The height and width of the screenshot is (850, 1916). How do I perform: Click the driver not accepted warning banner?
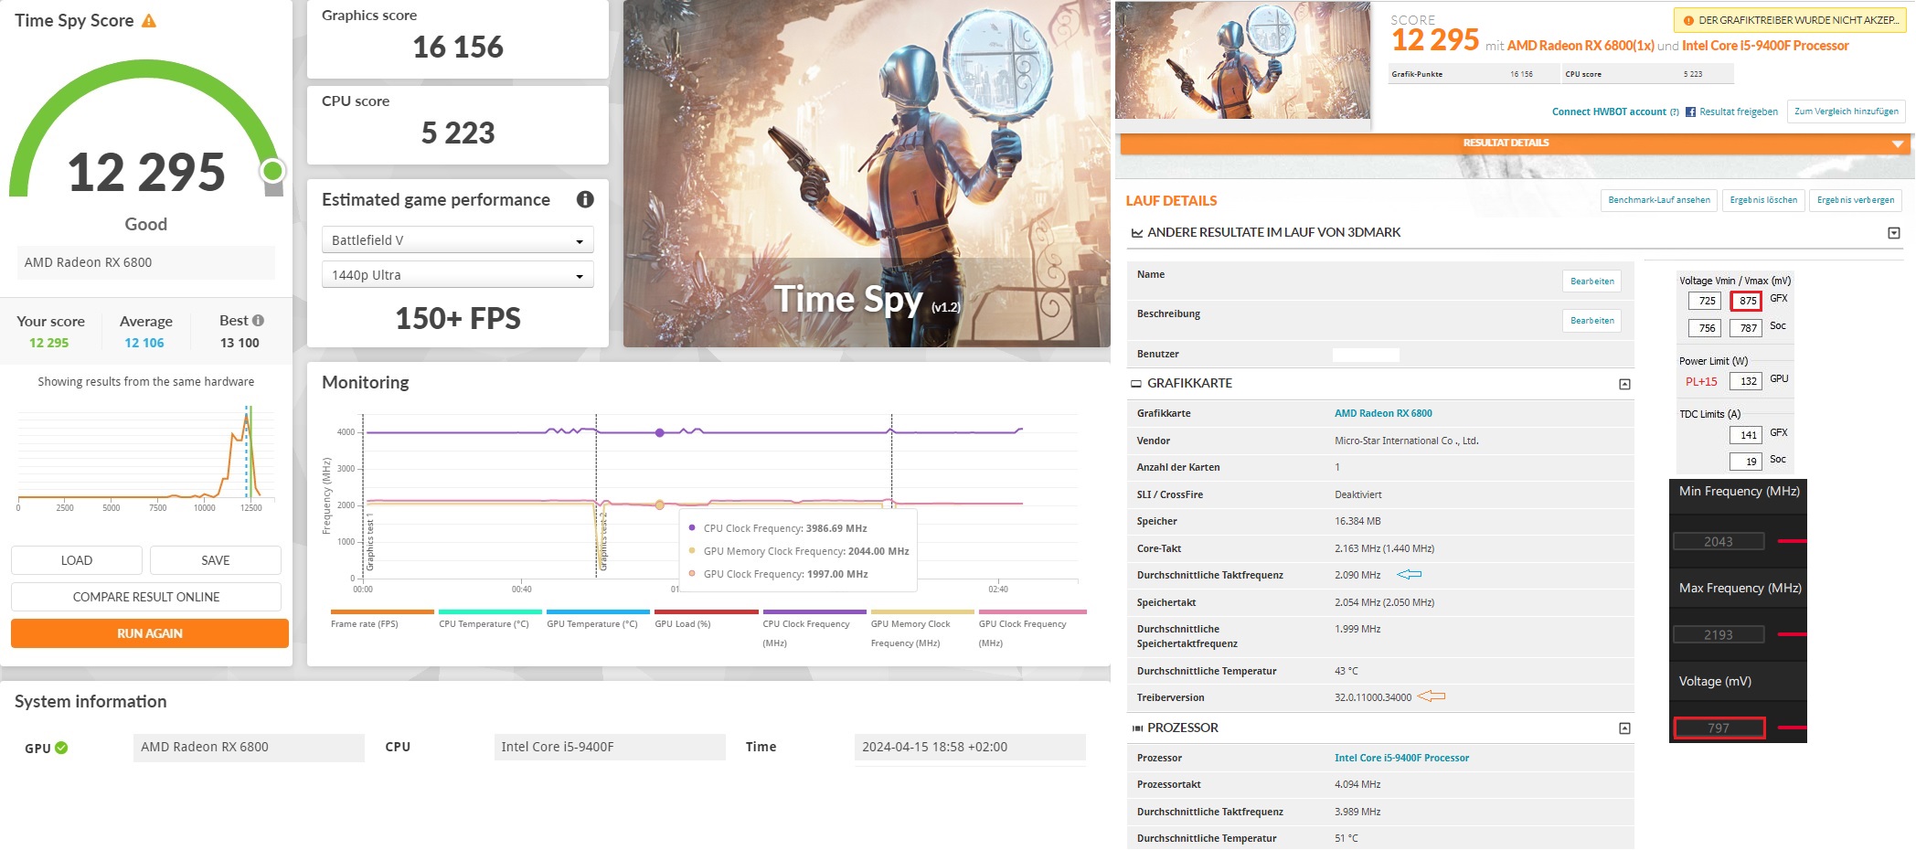(1790, 20)
